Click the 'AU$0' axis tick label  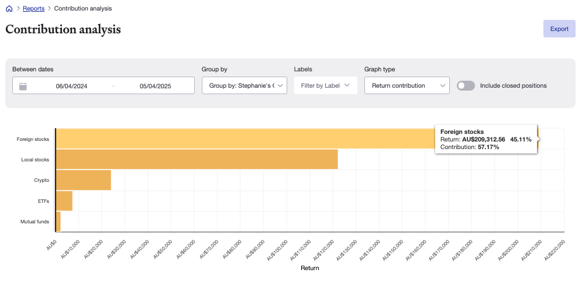click(52, 245)
